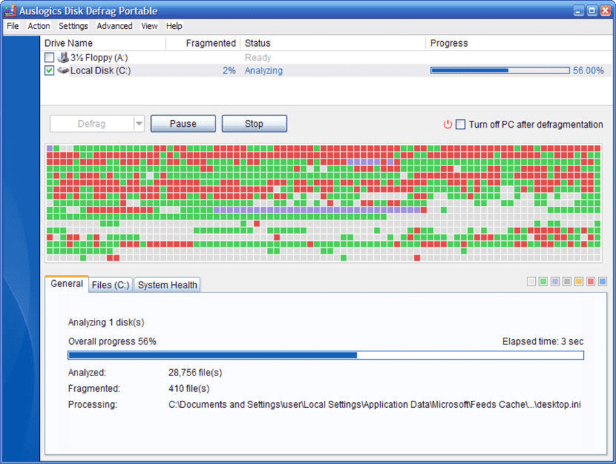Open the Advanced menu

pyautogui.click(x=114, y=26)
